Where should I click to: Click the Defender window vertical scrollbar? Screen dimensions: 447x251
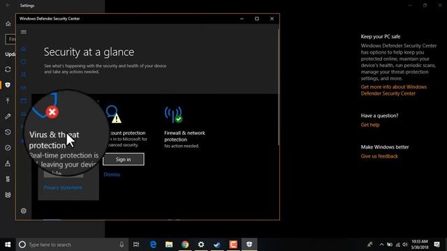click(278, 86)
